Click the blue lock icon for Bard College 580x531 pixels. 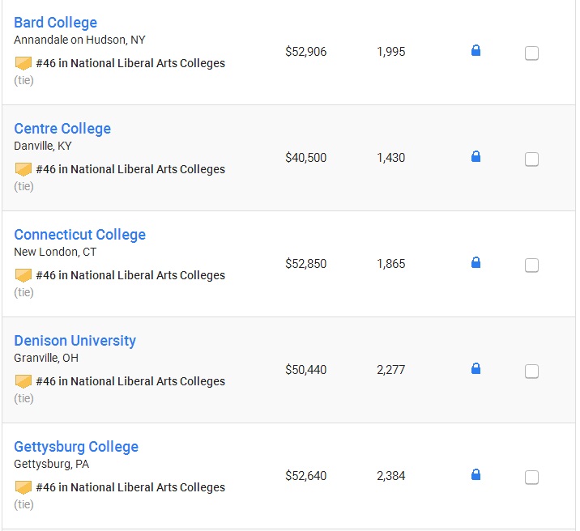tap(476, 50)
